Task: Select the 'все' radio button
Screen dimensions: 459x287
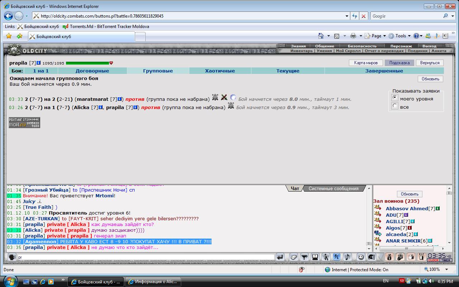Action: tap(395, 106)
